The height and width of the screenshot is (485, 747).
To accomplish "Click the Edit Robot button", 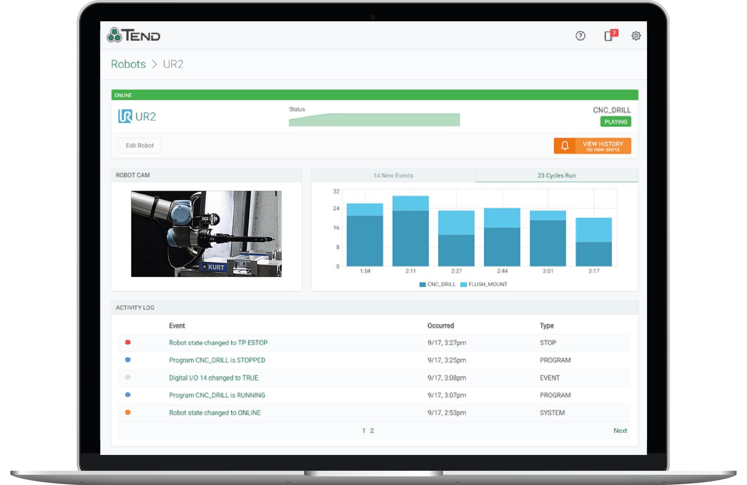I will (139, 146).
